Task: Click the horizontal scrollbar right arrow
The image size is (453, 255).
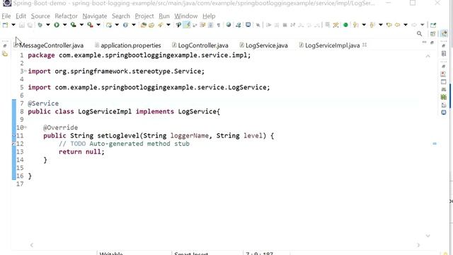Action: pos(418,245)
